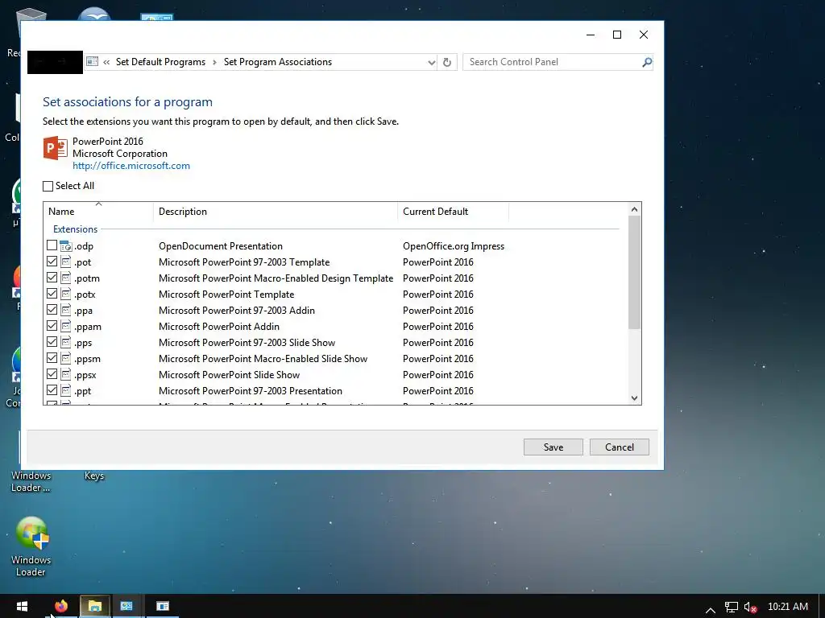The image size is (825, 618).
Task: Expand the Set Default Programs breadcrumb arrow
Action: point(214,62)
